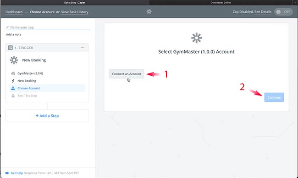Click Add a note
The height and width of the screenshot is (178, 298).
[13, 34]
